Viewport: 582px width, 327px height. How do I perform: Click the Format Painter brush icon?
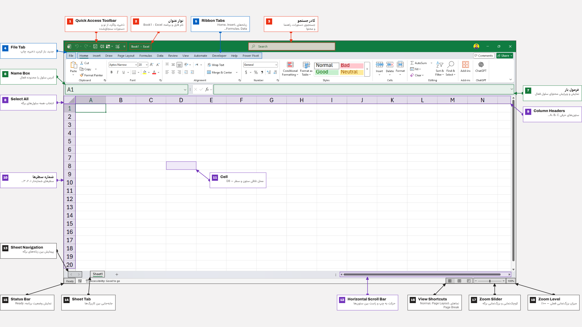pos(82,75)
